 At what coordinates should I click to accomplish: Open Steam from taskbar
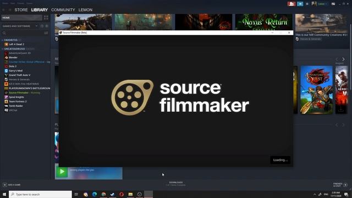pos(112,194)
